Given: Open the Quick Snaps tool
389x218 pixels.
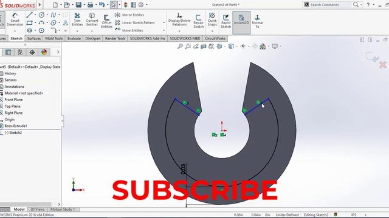Looking at the screenshot, I should pyautogui.click(x=212, y=19).
